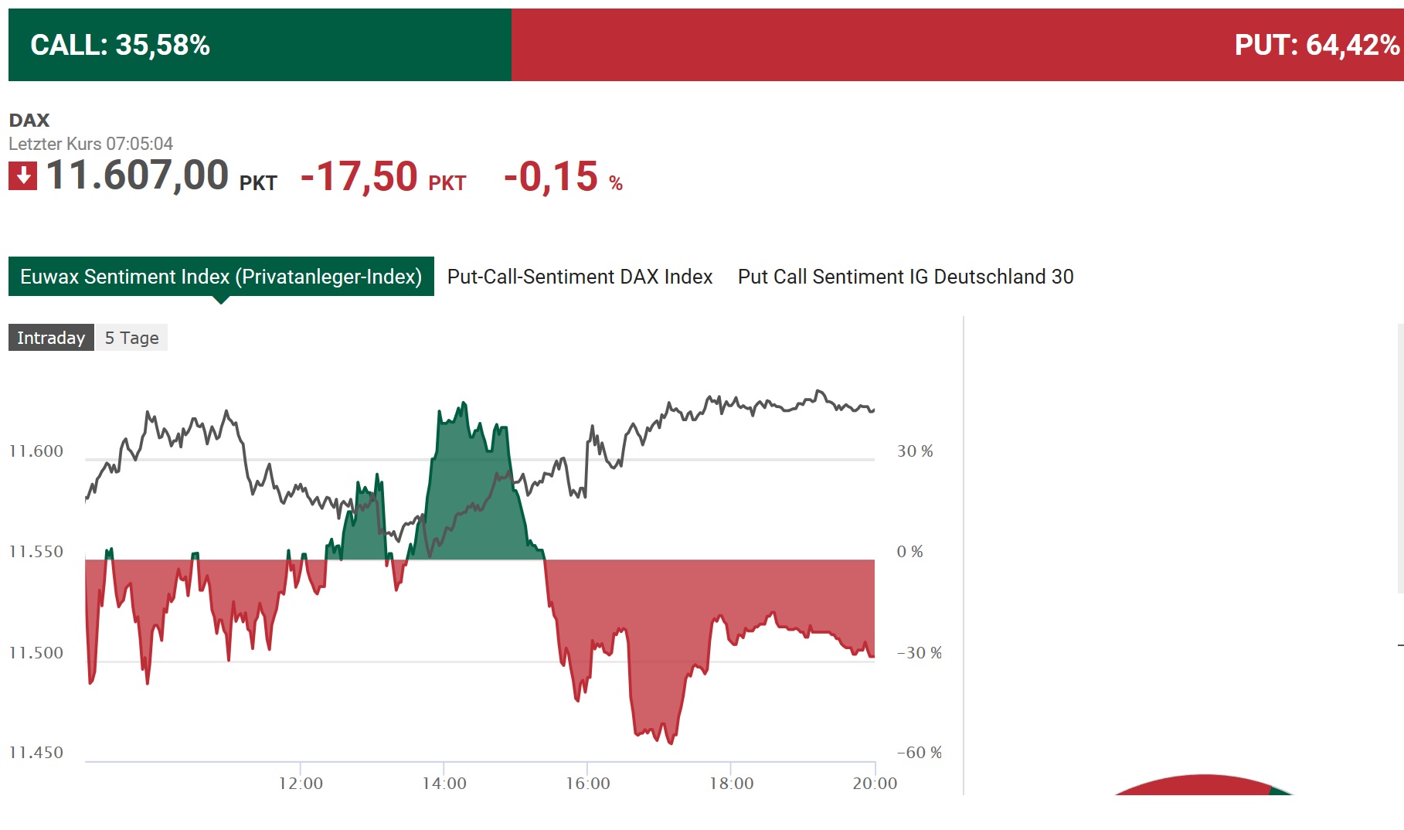Switch to Intraday view
This screenshot has width=1404, height=830.
point(49,337)
